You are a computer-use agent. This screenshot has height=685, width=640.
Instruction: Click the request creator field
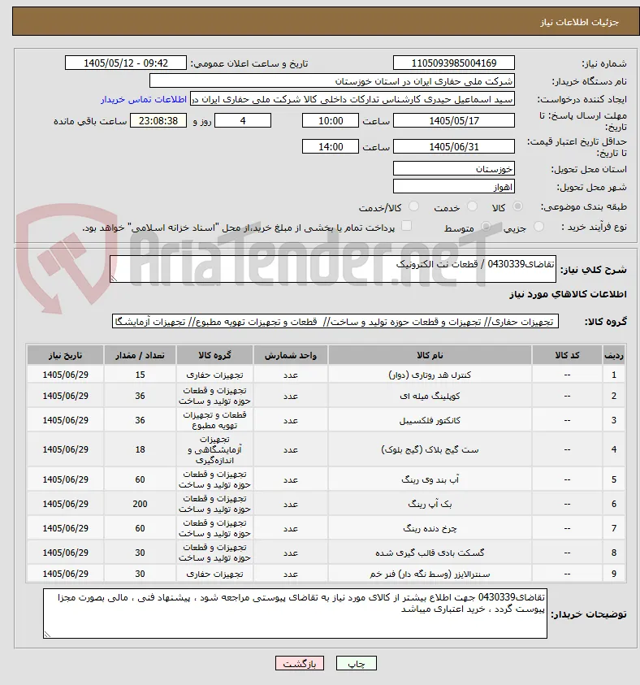tap(352, 99)
